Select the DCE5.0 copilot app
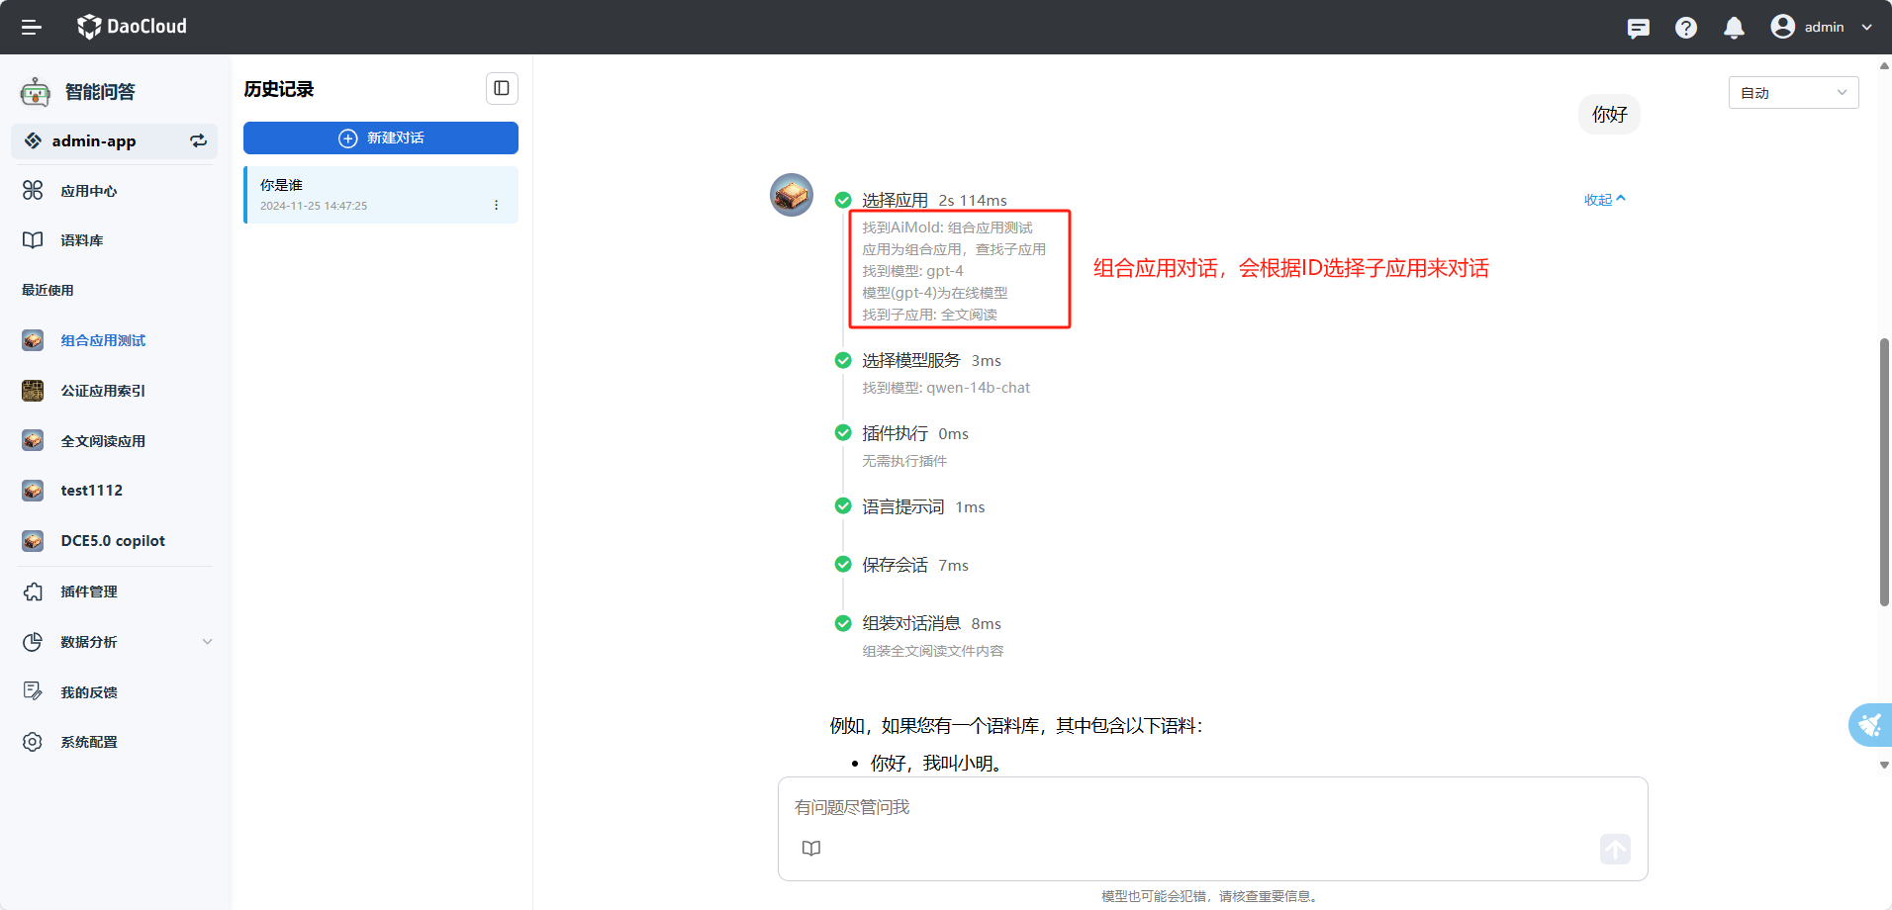The width and height of the screenshot is (1892, 910). [113, 541]
